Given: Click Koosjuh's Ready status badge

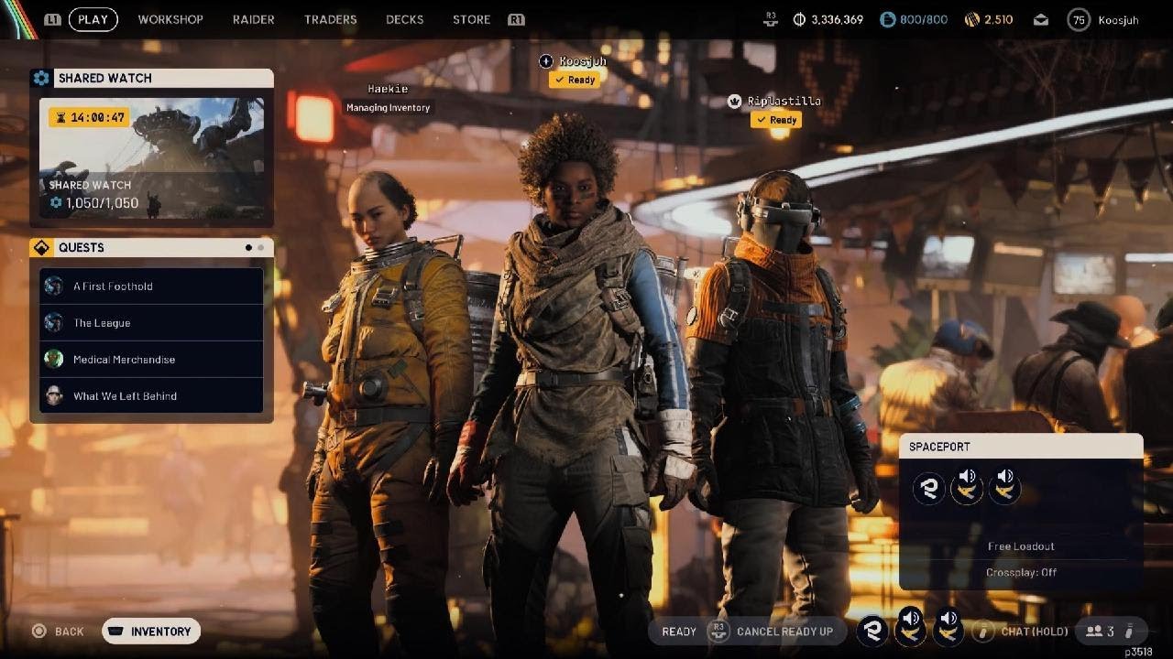Looking at the screenshot, I should pos(575,80).
